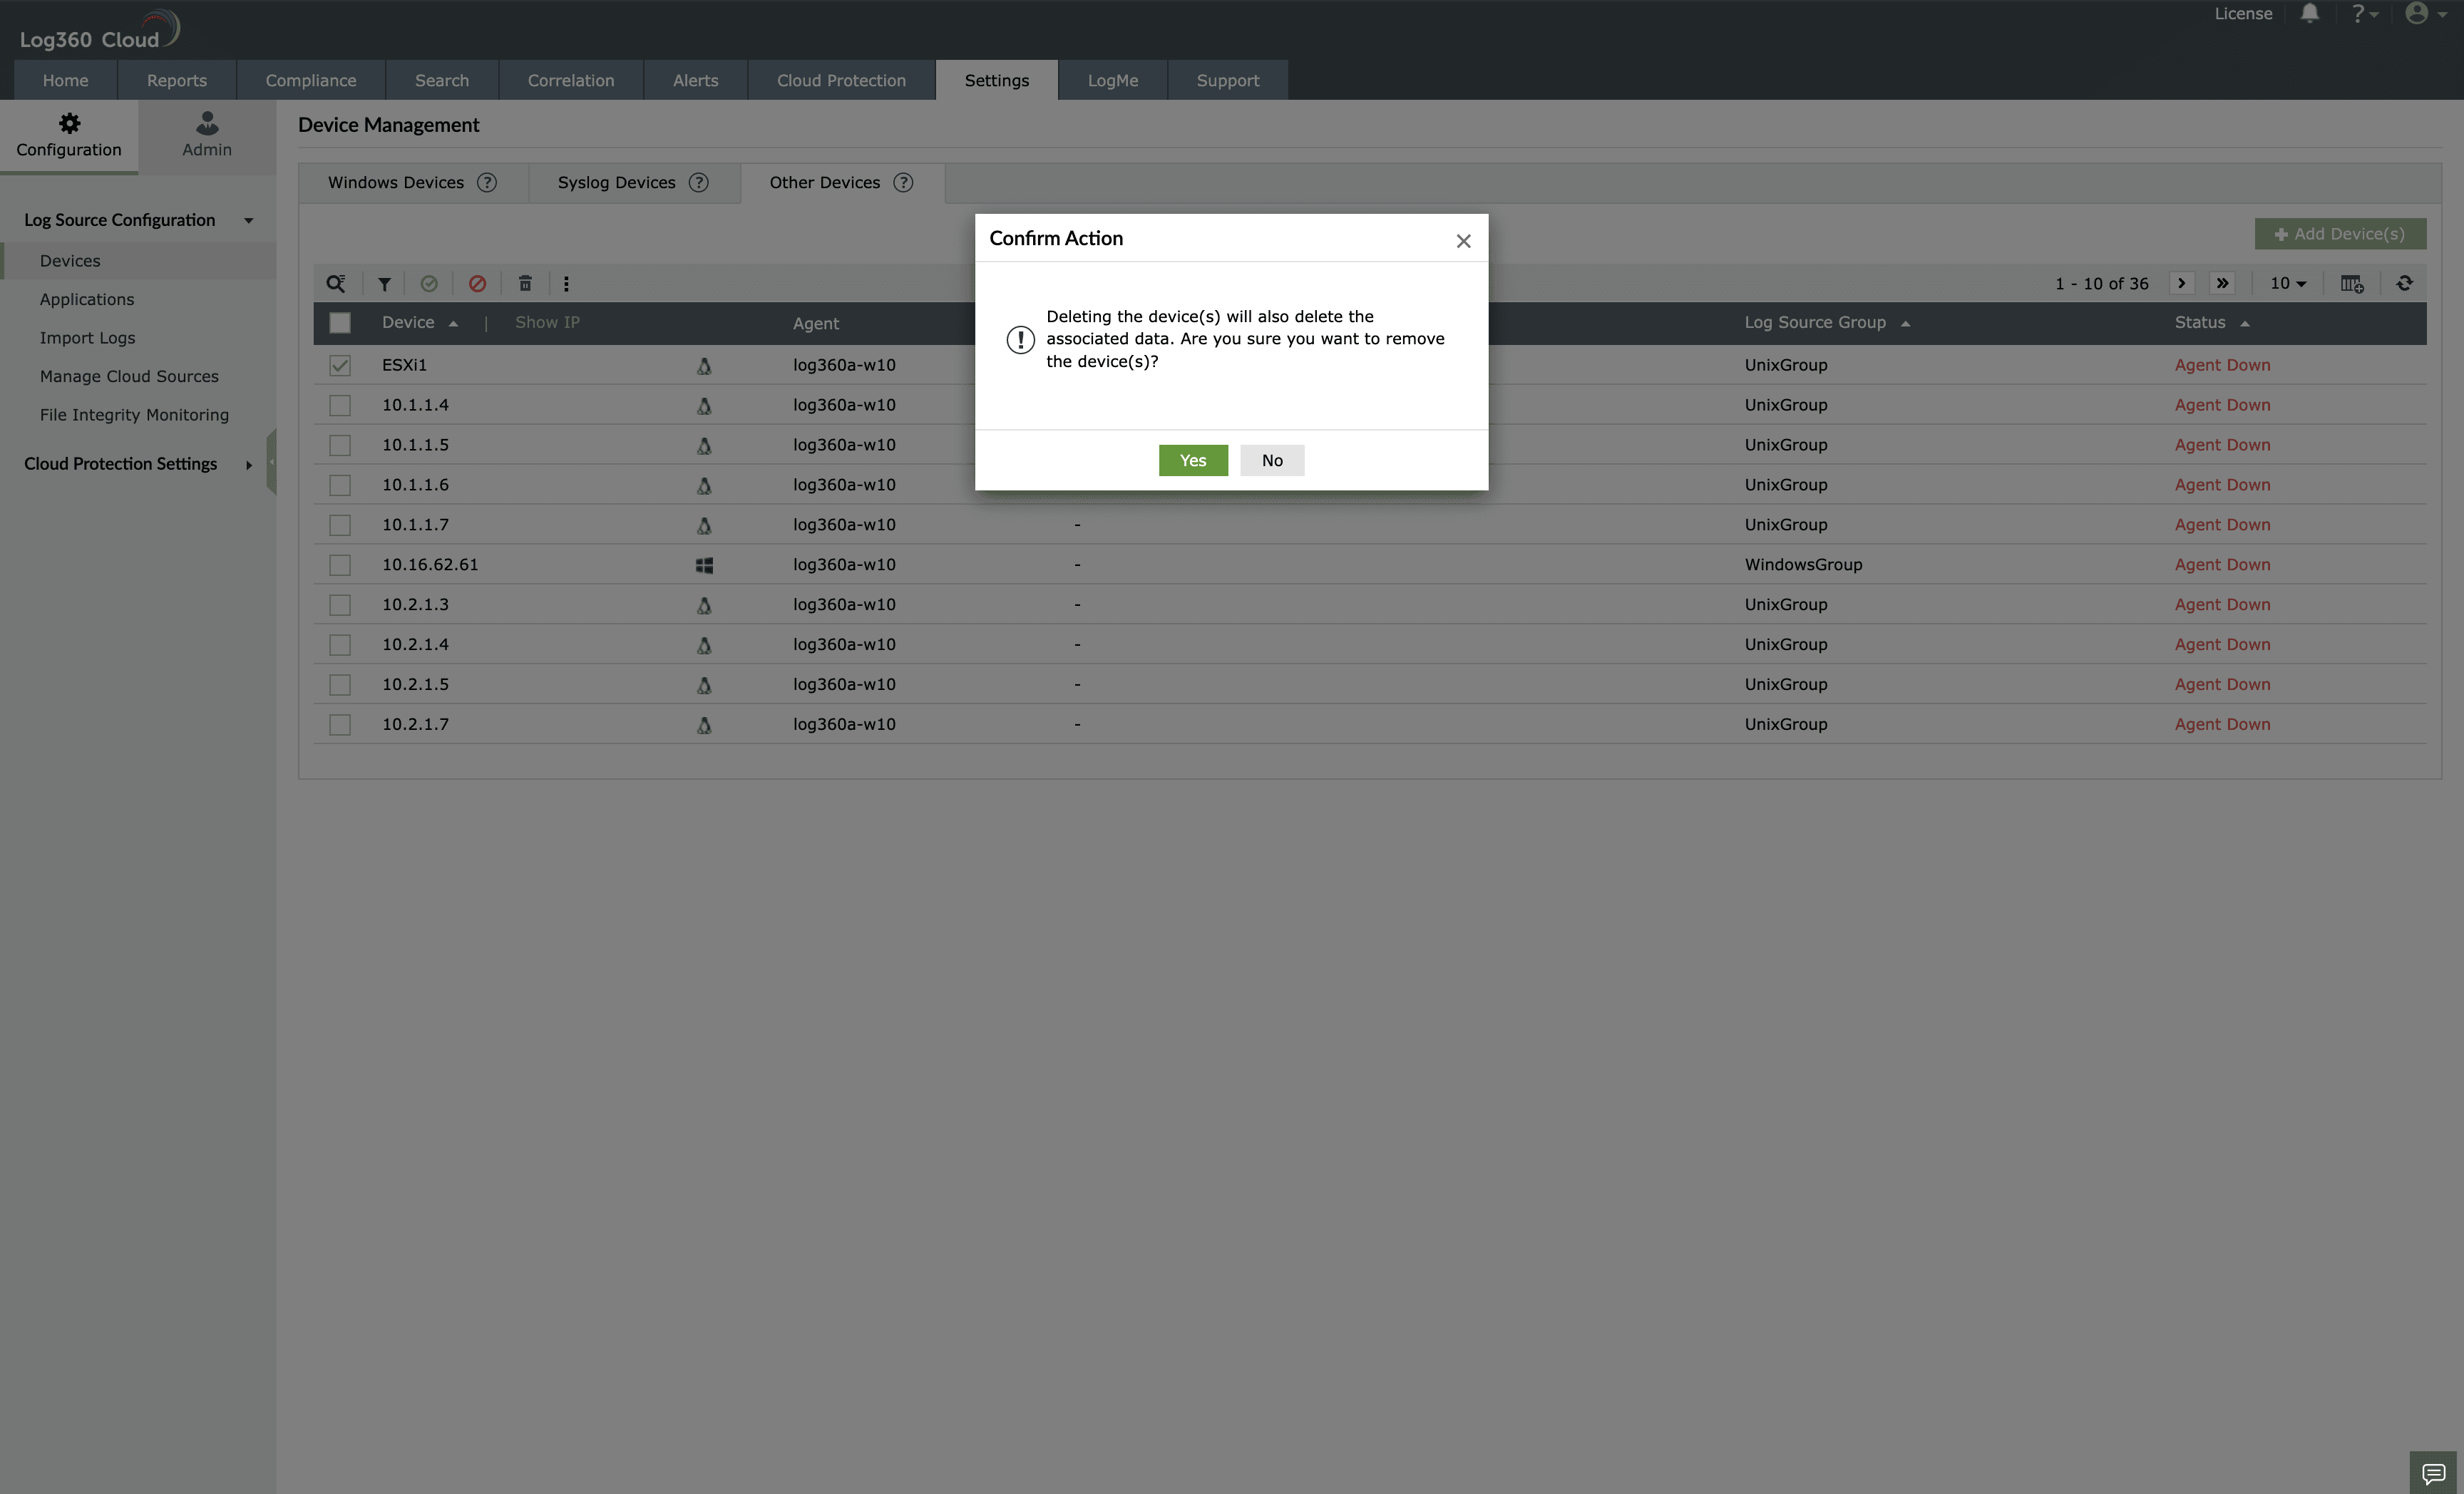The width and height of the screenshot is (2464, 1494).
Task: Check the select-all checkbox in the table header
Action: [340, 322]
